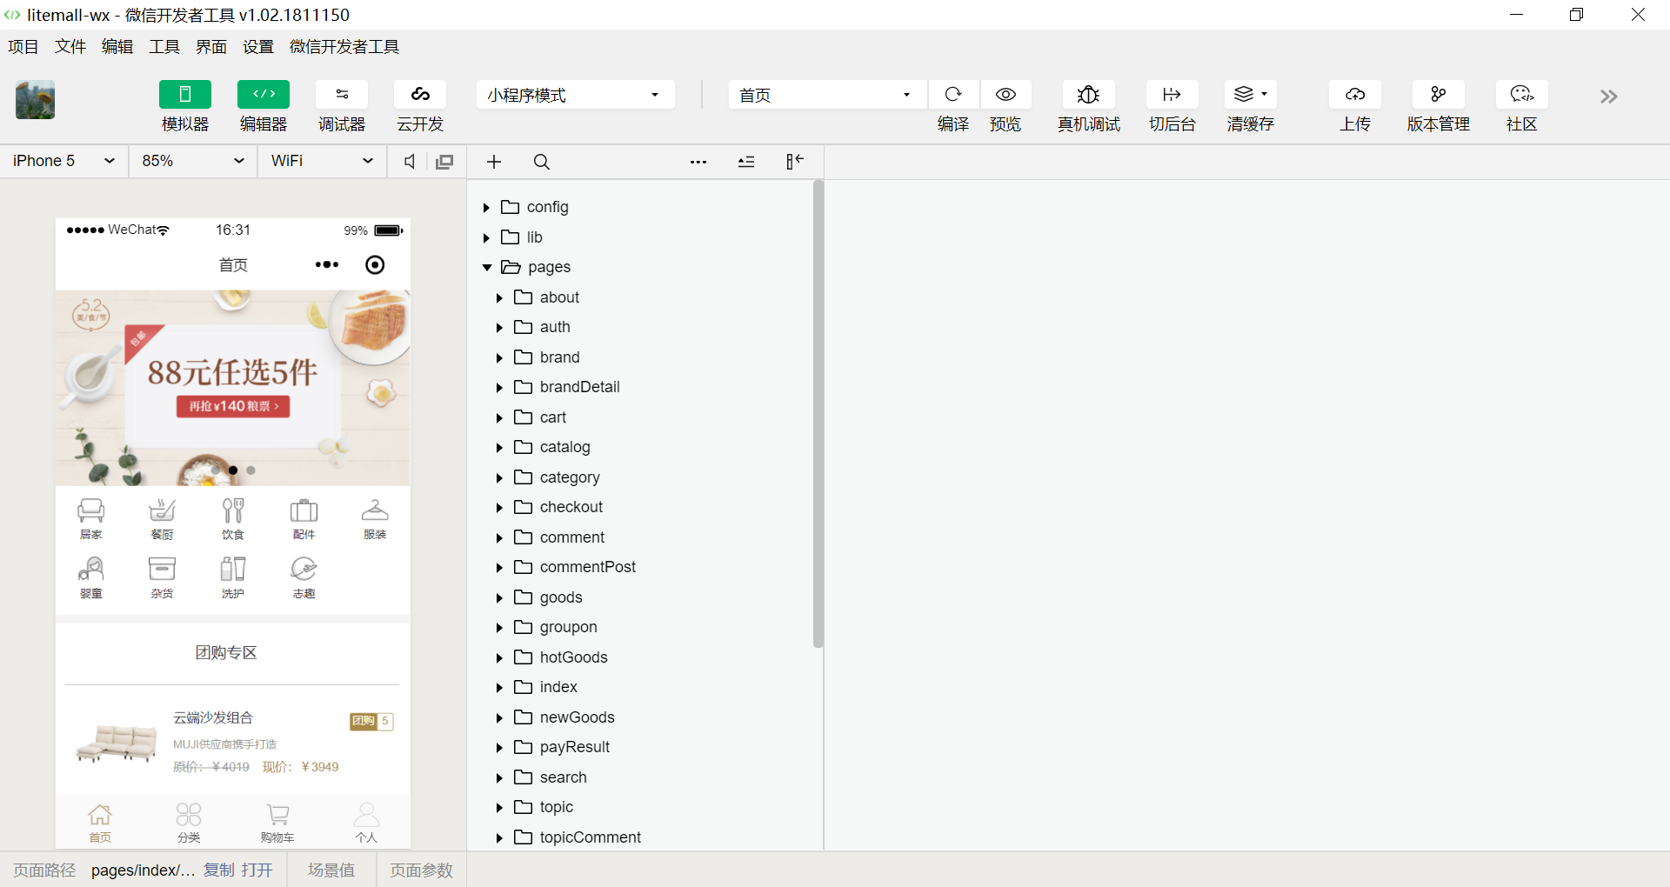This screenshot has height=887, width=1670.
Task: Open preview (预览) eye icon
Action: (1005, 95)
